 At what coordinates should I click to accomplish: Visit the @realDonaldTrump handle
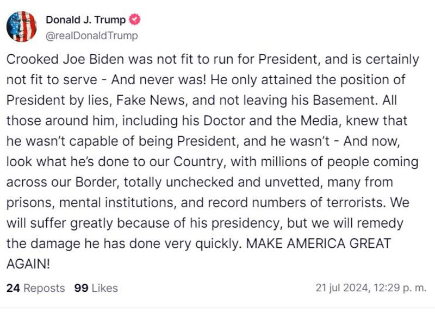(91, 36)
